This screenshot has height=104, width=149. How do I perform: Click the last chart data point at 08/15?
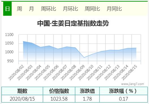click(x=136, y=48)
